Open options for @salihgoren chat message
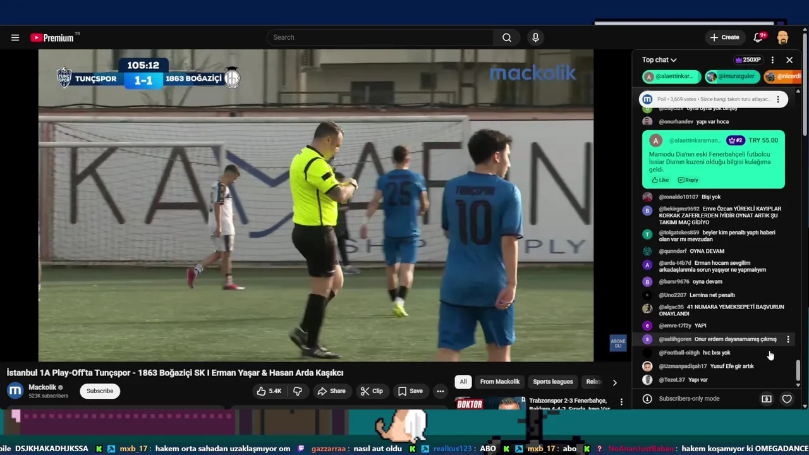The height and width of the screenshot is (455, 809). (x=788, y=339)
